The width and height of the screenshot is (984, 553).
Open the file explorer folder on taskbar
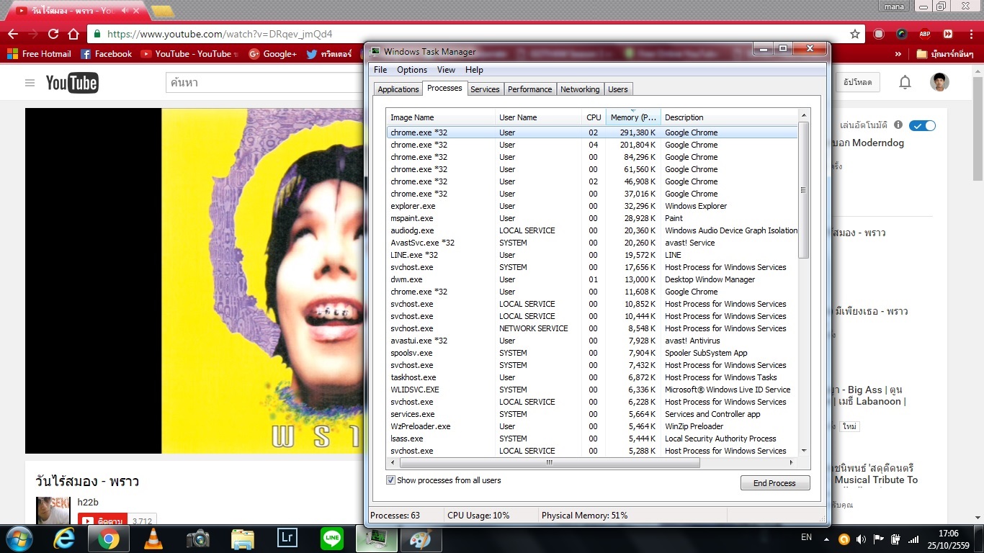click(242, 539)
